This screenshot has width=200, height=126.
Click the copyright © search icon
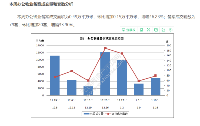point(124,30)
